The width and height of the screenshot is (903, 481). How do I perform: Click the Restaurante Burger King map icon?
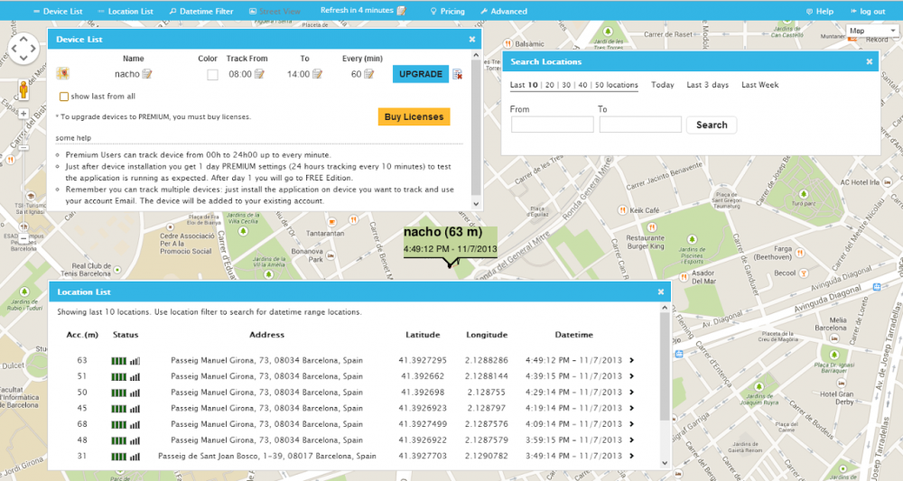[653, 227]
